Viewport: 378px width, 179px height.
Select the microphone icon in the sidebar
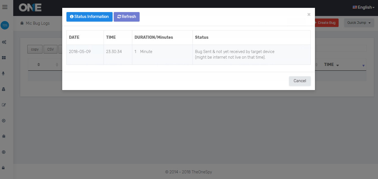(x=4, y=74)
